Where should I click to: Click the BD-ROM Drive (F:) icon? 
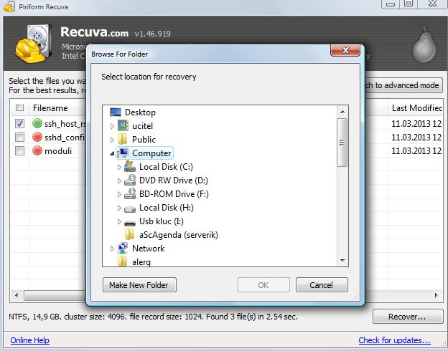point(130,193)
